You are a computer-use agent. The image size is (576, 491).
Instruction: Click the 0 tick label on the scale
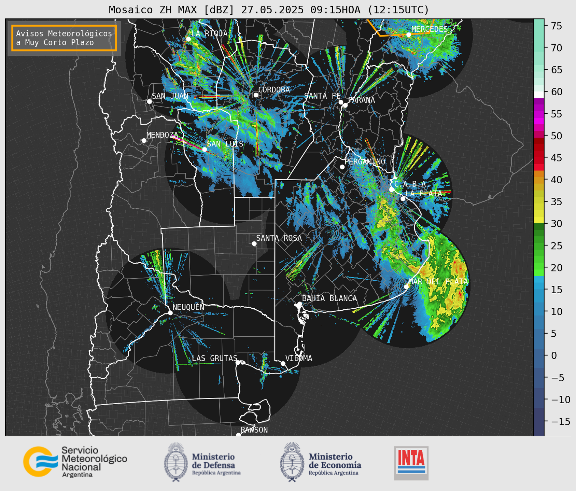[x=553, y=355]
